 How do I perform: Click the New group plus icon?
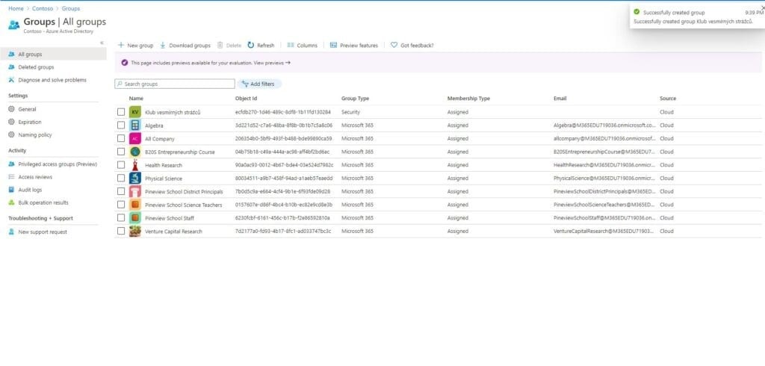(121, 46)
